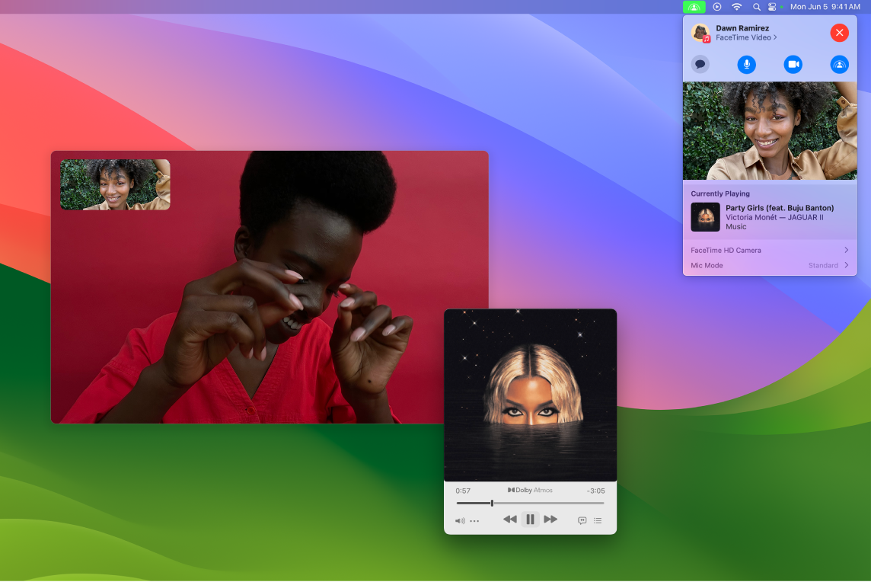
Task: Click the Wi-Fi icon in the menu bar
Action: pos(736,6)
